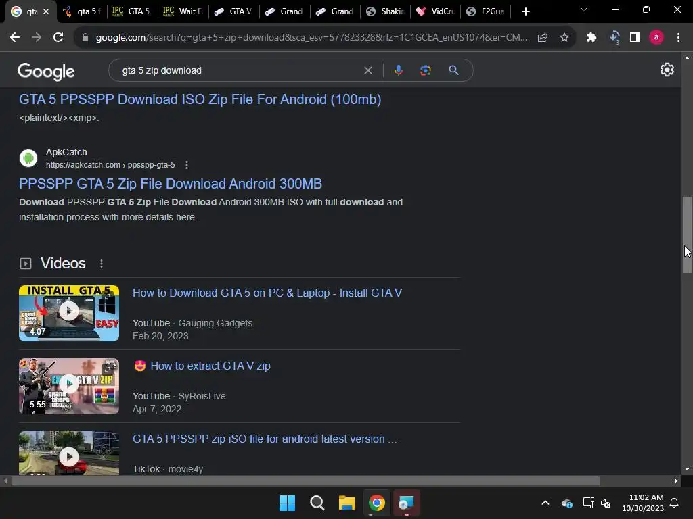Open apkcatch.com ppsspp-gta-5 URL

point(110,165)
